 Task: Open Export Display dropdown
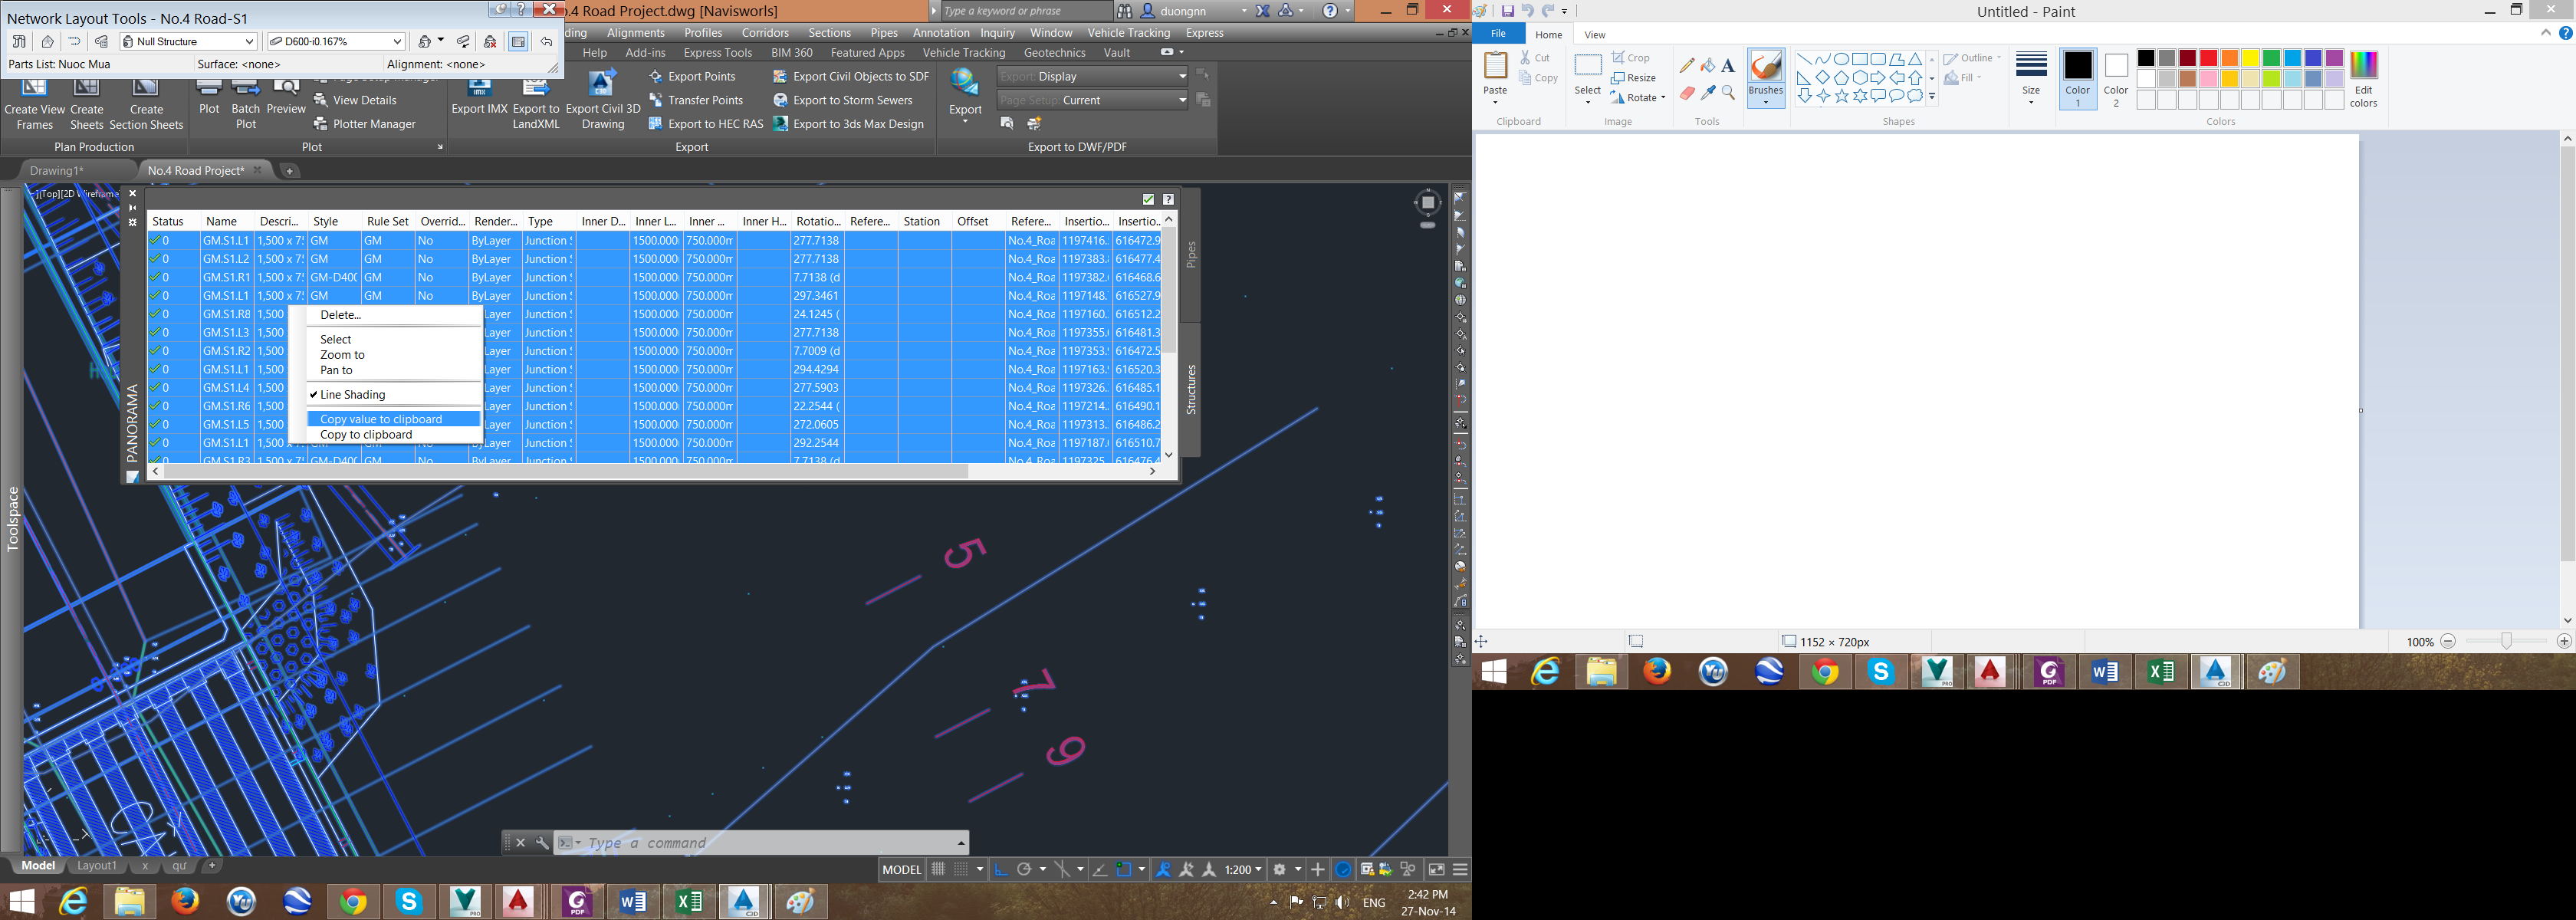1093,76
